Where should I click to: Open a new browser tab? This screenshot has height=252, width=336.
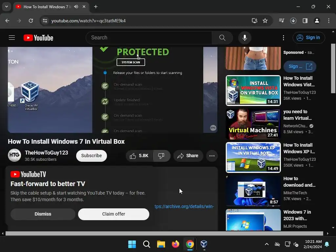[x=96, y=7]
